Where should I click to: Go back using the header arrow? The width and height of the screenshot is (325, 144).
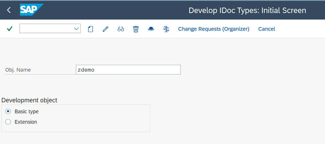9,10
